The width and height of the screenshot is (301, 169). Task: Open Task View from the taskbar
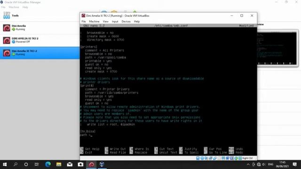tap(37, 164)
